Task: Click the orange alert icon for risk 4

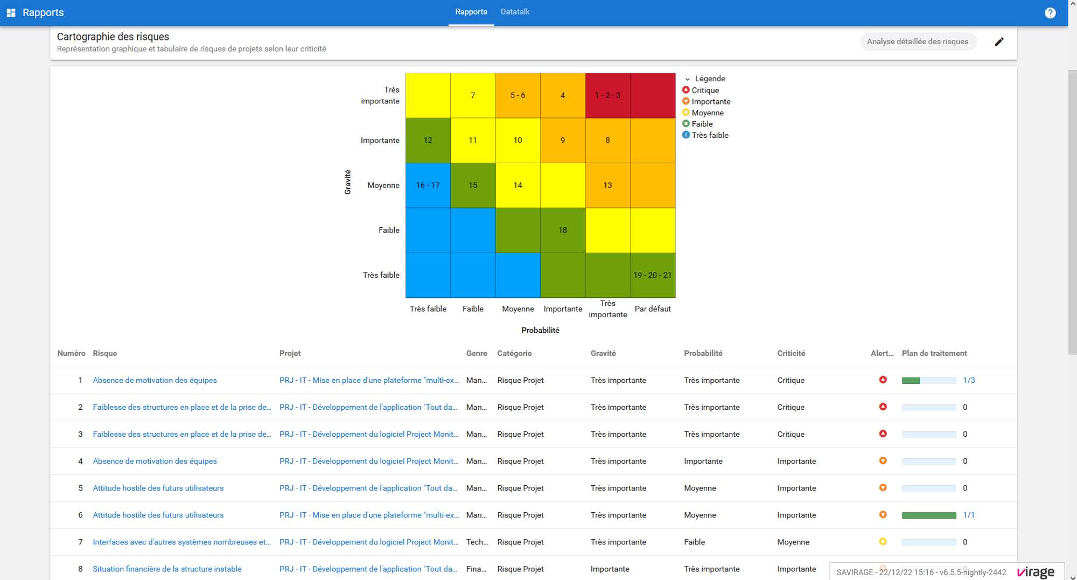Action: (x=883, y=460)
